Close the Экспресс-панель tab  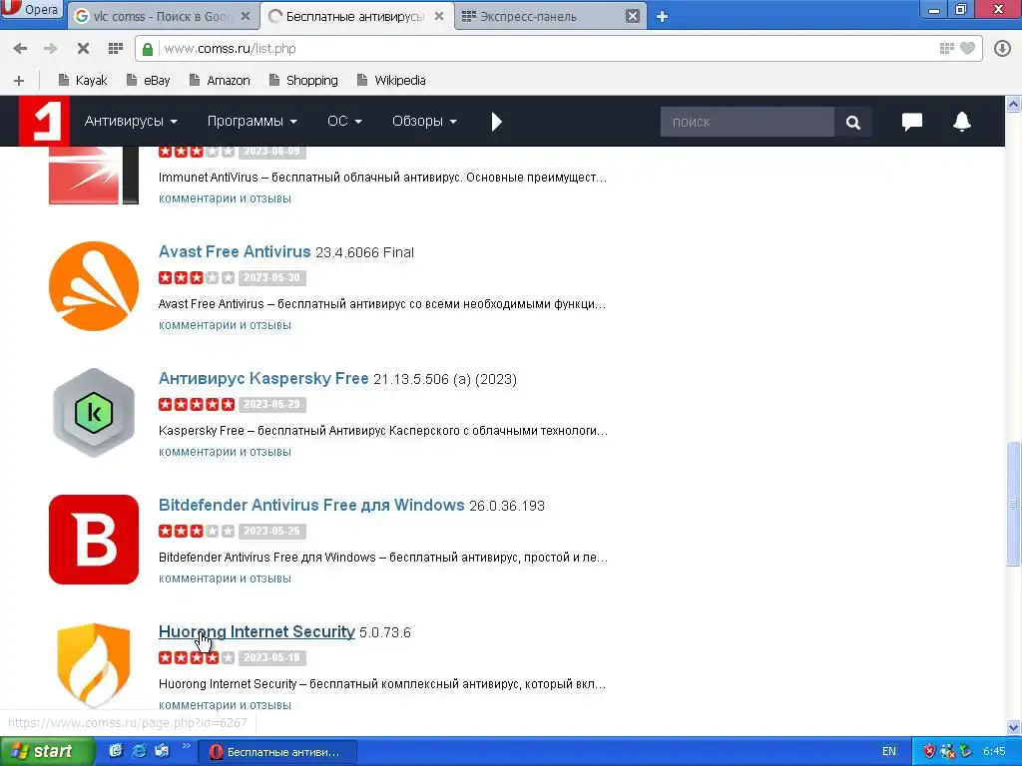632,16
